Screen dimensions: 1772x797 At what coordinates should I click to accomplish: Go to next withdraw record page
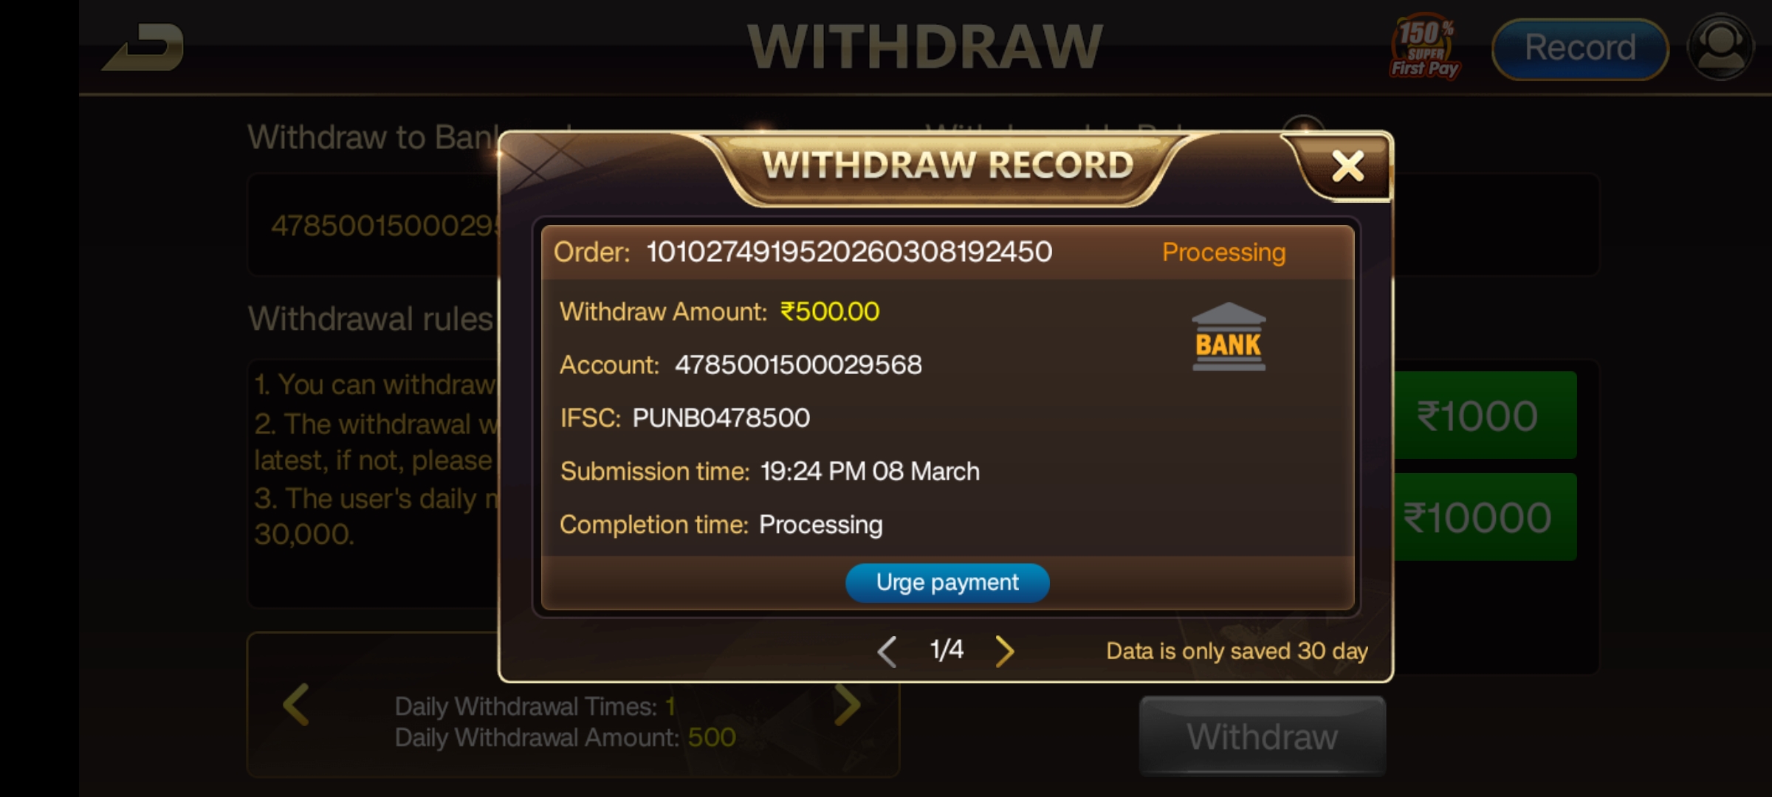click(x=1004, y=651)
